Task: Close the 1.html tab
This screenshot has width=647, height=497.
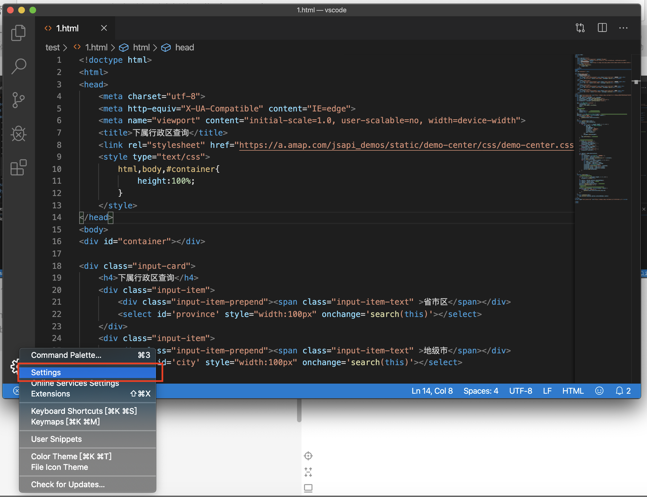Action: pyautogui.click(x=104, y=28)
